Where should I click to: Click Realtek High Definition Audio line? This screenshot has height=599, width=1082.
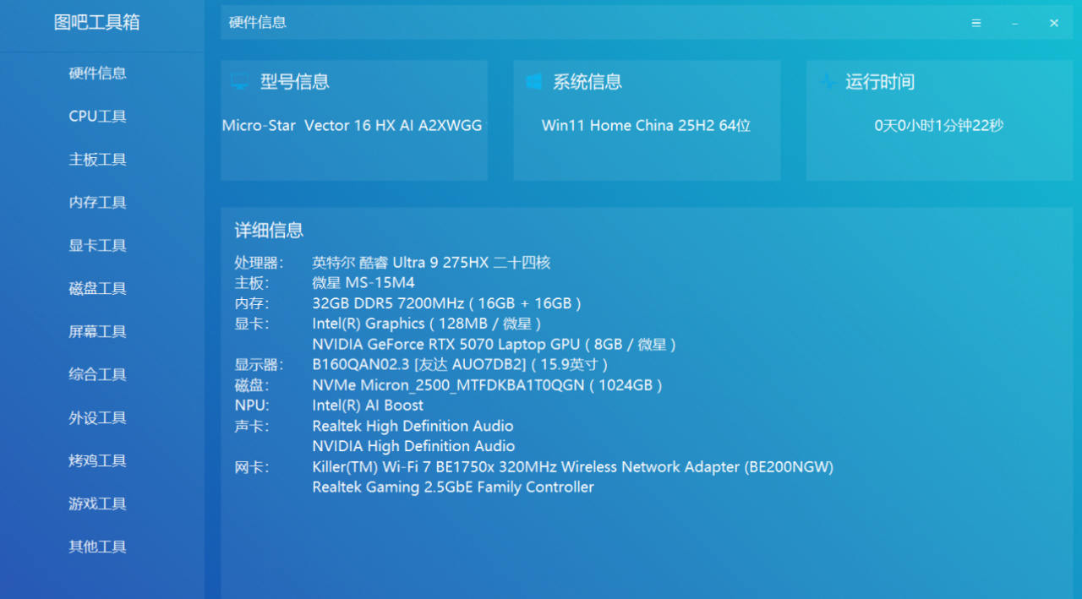(413, 426)
